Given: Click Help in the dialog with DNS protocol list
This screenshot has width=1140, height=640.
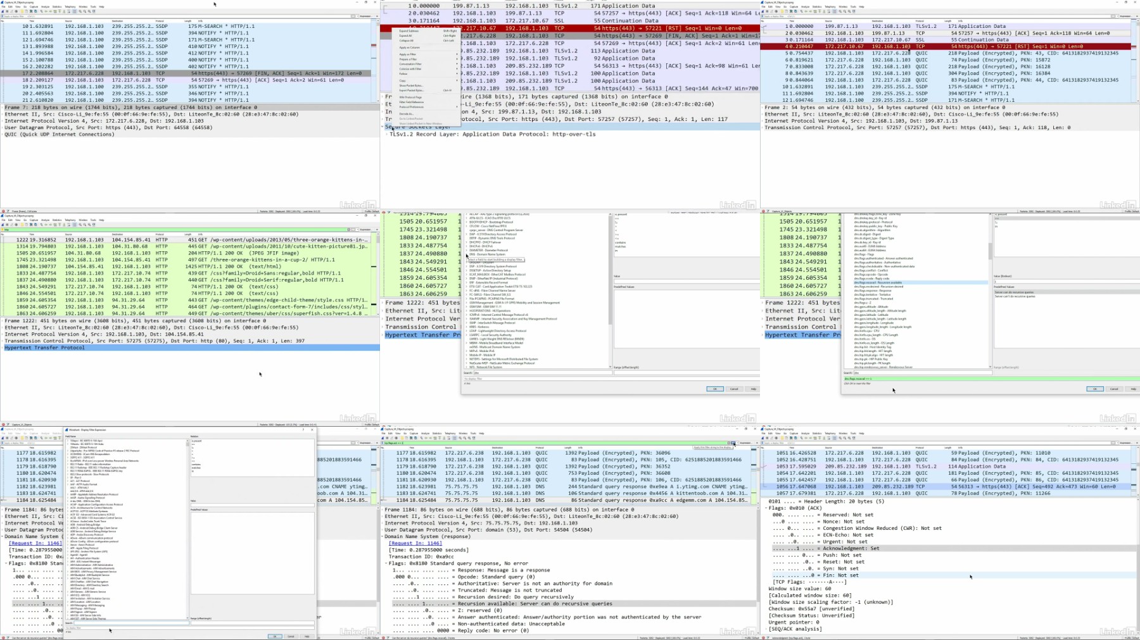Looking at the screenshot, I should pyautogui.click(x=753, y=389).
